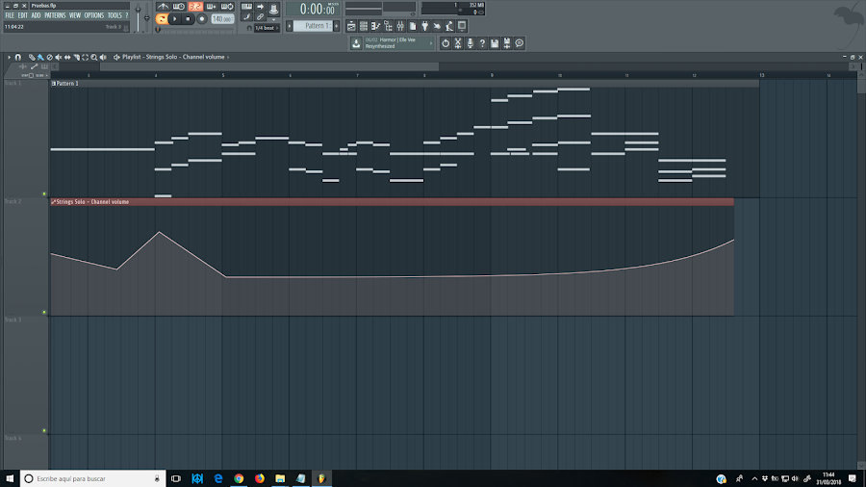Open the 1/4 beat snap dropdown

(x=267, y=28)
